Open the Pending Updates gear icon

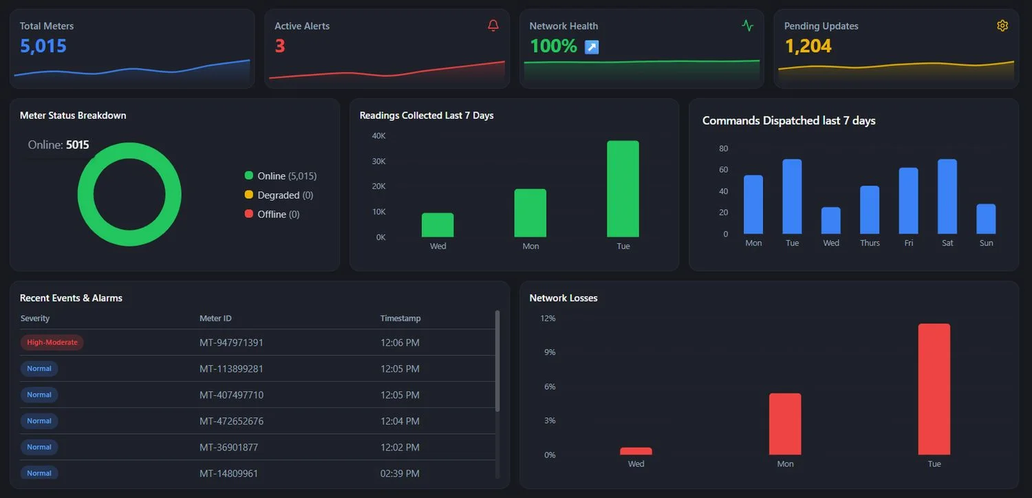tap(1002, 25)
